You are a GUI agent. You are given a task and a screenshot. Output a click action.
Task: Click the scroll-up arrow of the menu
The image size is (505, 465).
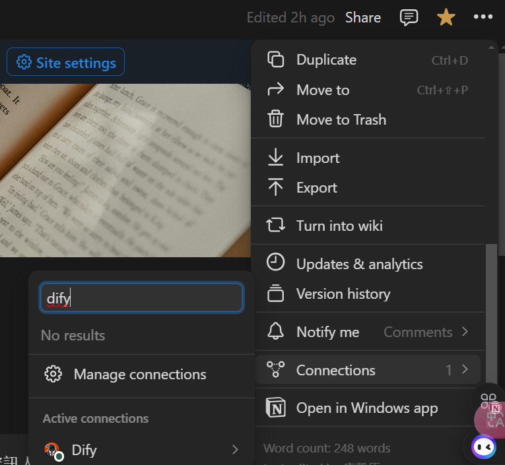[x=492, y=47]
